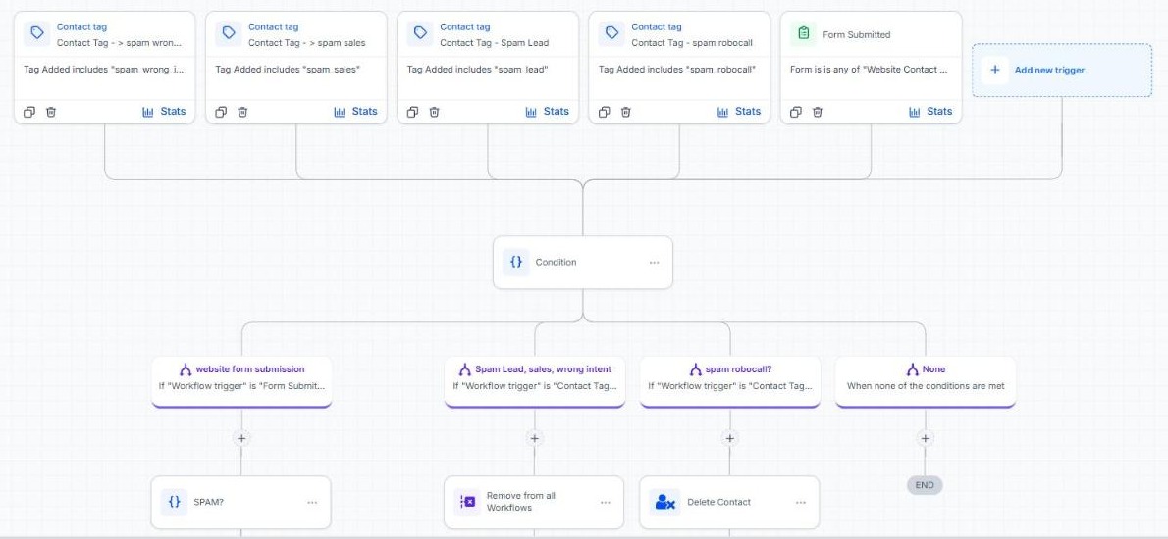Click plus icon in Add new trigger
This screenshot has width=1168, height=539.
pos(994,70)
